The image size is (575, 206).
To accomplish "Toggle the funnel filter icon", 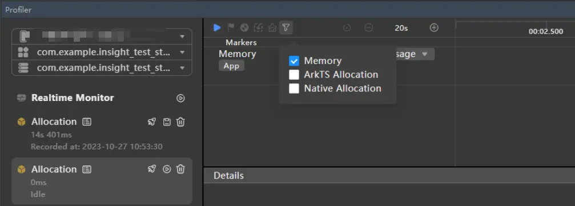I will (x=286, y=27).
